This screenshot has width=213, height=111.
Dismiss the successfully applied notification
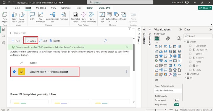[127, 47]
